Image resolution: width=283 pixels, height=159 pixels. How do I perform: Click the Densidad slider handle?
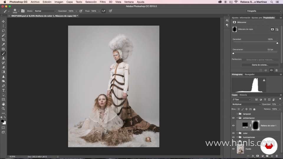tap(277, 43)
